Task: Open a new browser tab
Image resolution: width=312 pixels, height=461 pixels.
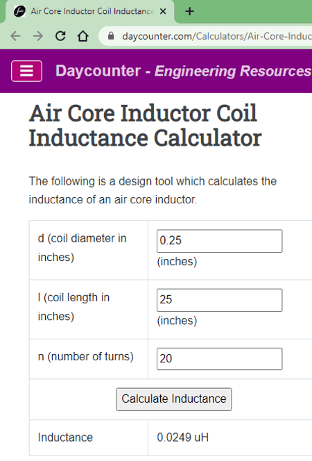Action: coord(189,12)
